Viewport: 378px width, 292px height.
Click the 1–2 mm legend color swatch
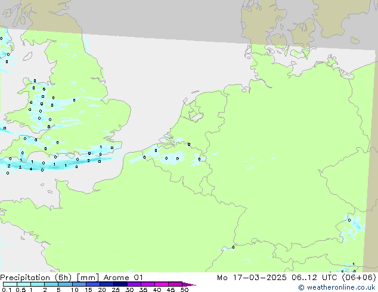(38, 284)
